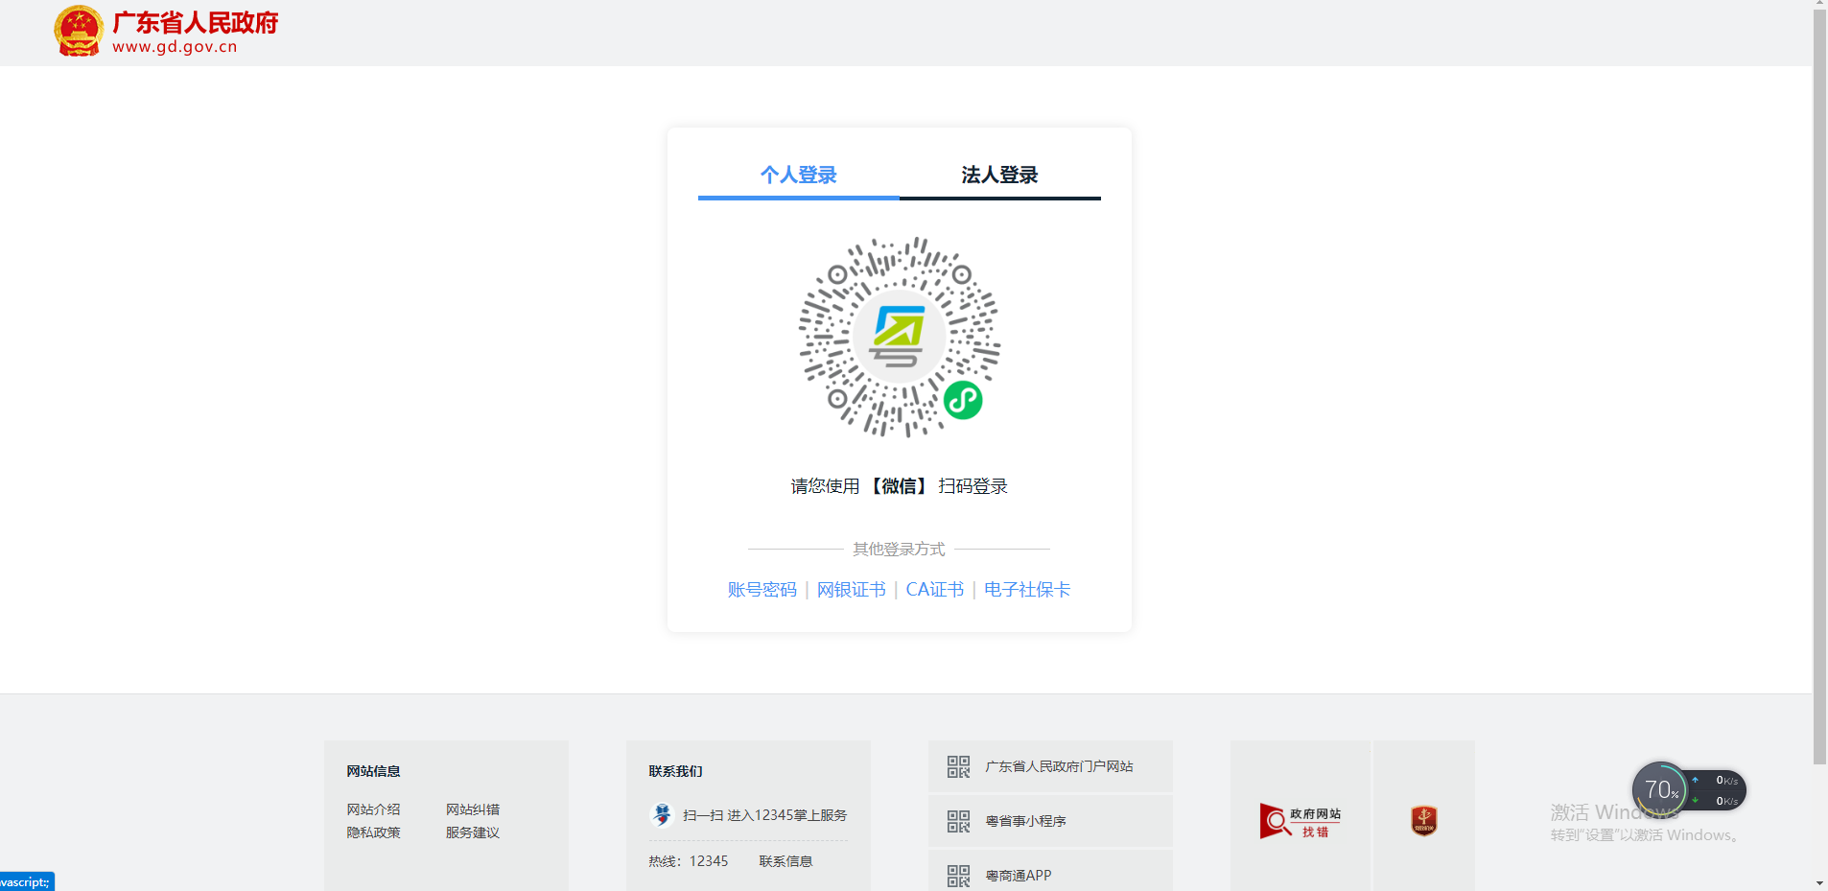The width and height of the screenshot is (1828, 891).
Task: Open the 网站介绍 footer link
Action: coord(373,809)
